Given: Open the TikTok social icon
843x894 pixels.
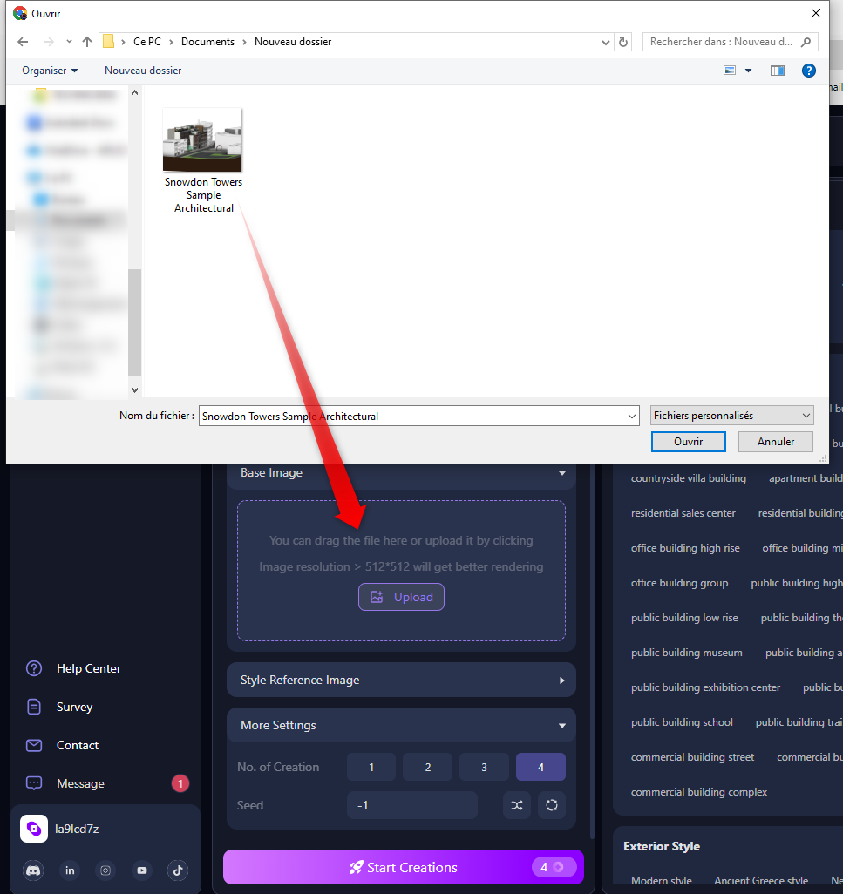Looking at the screenshot, I should pyautogui.click(x=178, y=870).
